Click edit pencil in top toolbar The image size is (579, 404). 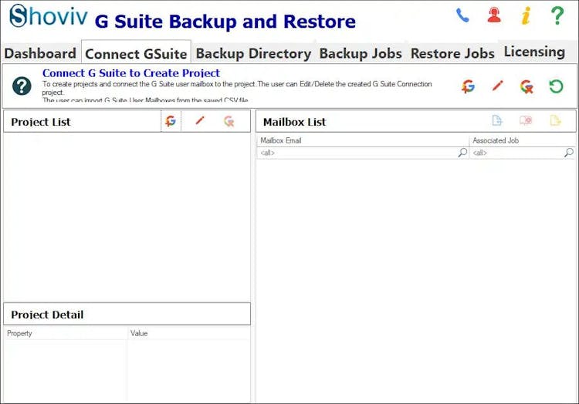tap(498, 86)
